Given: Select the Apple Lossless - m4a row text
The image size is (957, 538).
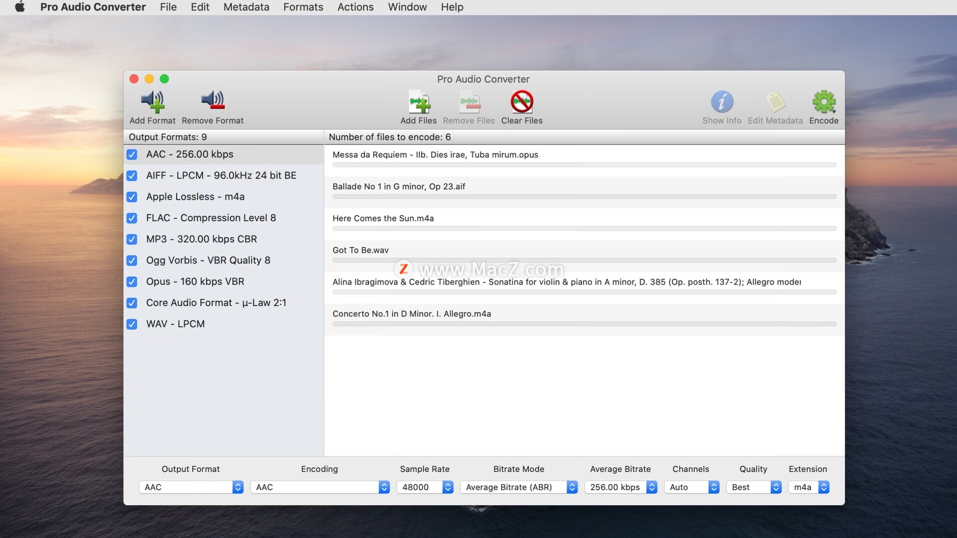Looking at the screenshot, I should [x=195, y=197].
